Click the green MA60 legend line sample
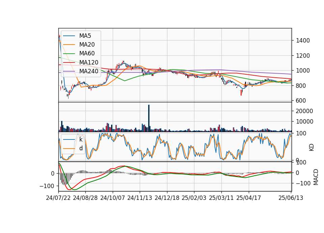 click(69, 54)
